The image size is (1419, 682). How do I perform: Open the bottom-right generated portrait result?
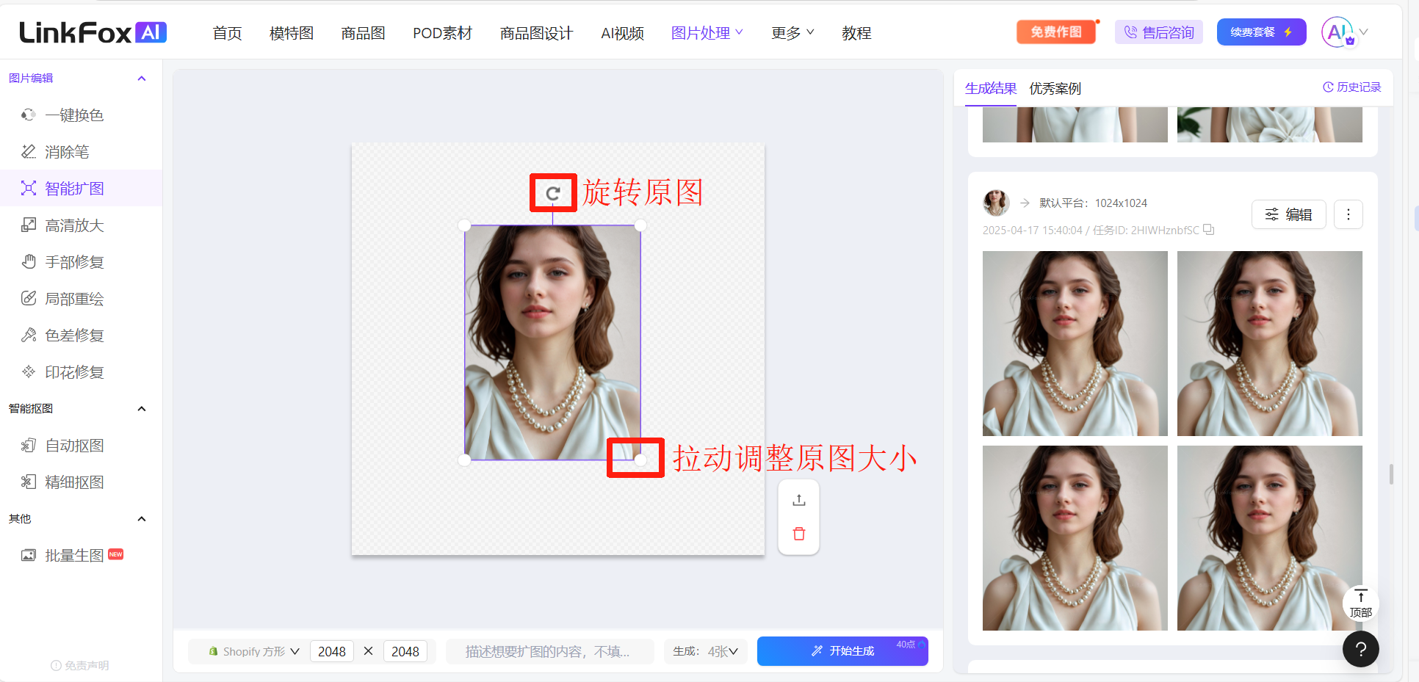1269,538
